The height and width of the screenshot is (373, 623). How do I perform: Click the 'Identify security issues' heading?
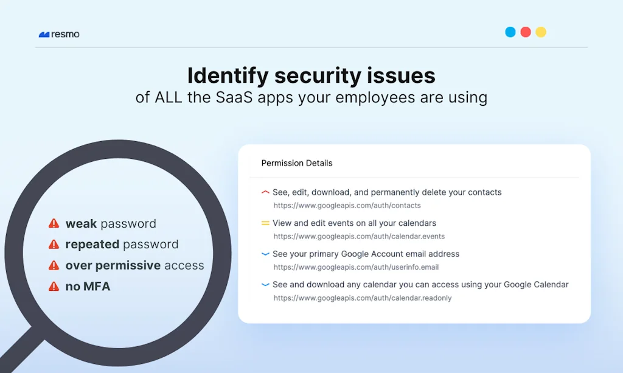pyautogui.click(x=311, y=75)
